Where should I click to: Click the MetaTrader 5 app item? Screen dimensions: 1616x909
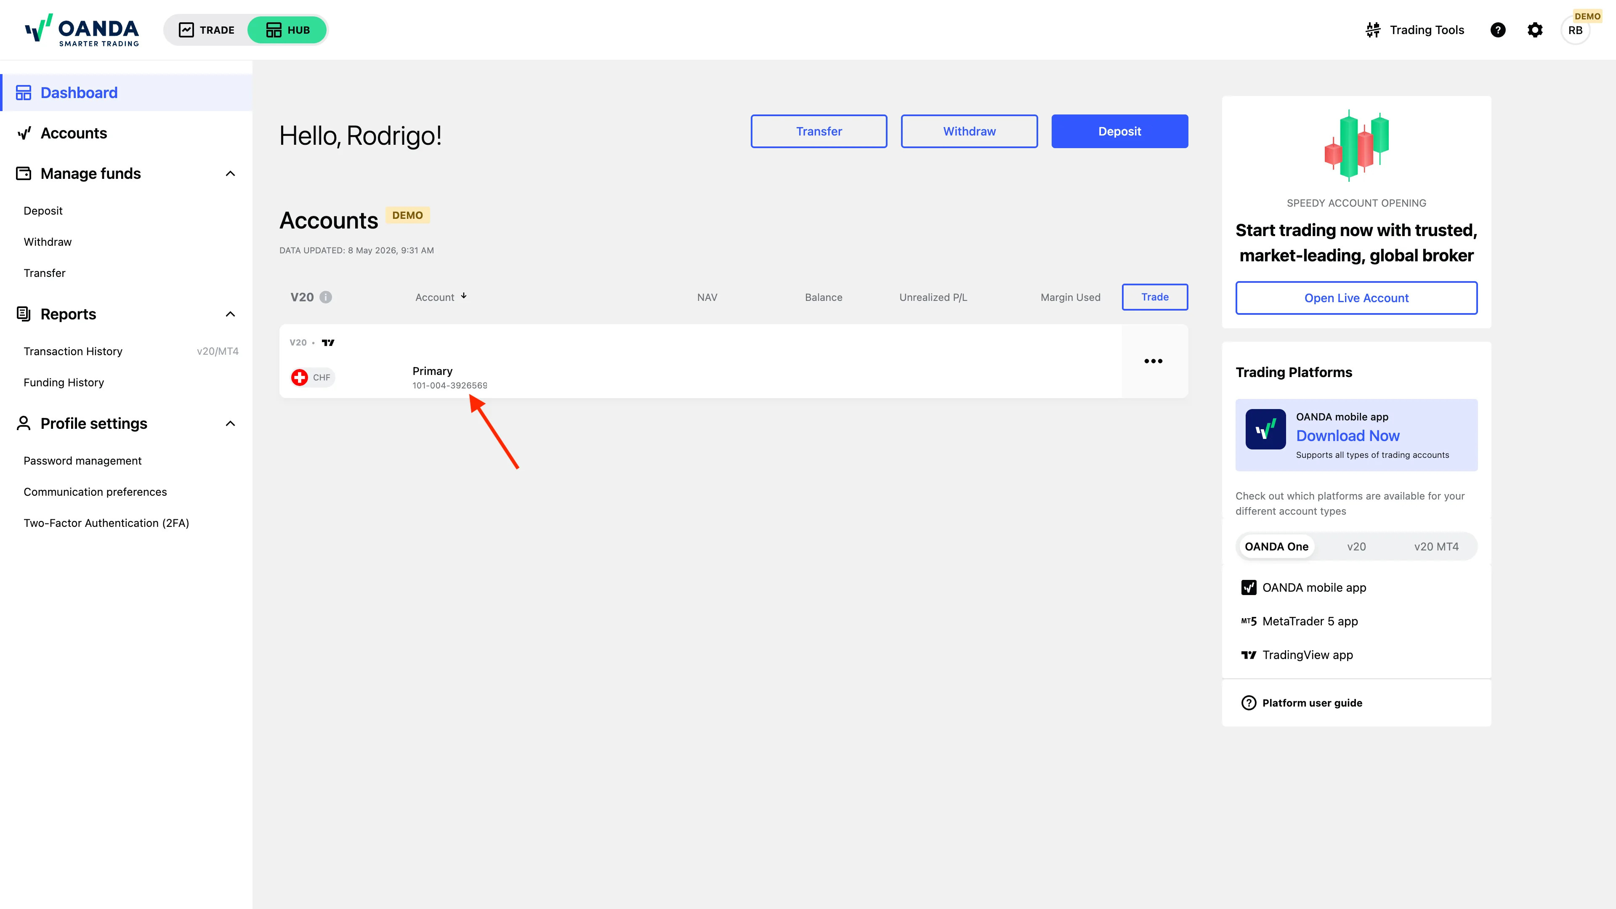[x=1299, y=622]
